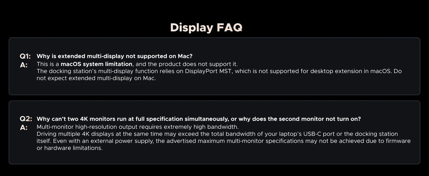Select the A label under Q1
The height and width of the screenshot is (176, 429).
[x=23, y=65]
